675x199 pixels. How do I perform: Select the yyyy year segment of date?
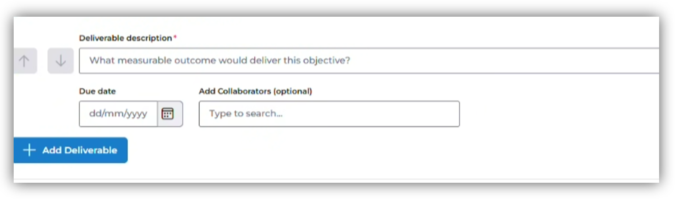tap(137, 114)
